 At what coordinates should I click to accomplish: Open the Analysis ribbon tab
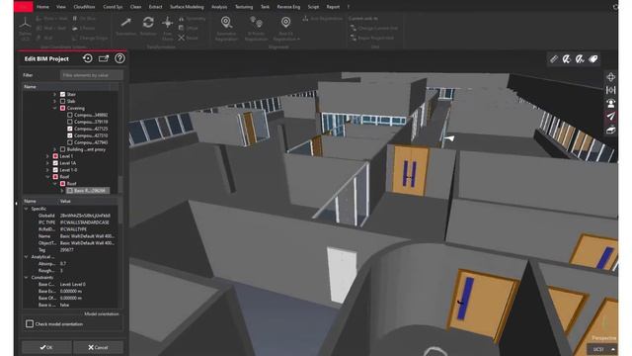tap(219, 7)
